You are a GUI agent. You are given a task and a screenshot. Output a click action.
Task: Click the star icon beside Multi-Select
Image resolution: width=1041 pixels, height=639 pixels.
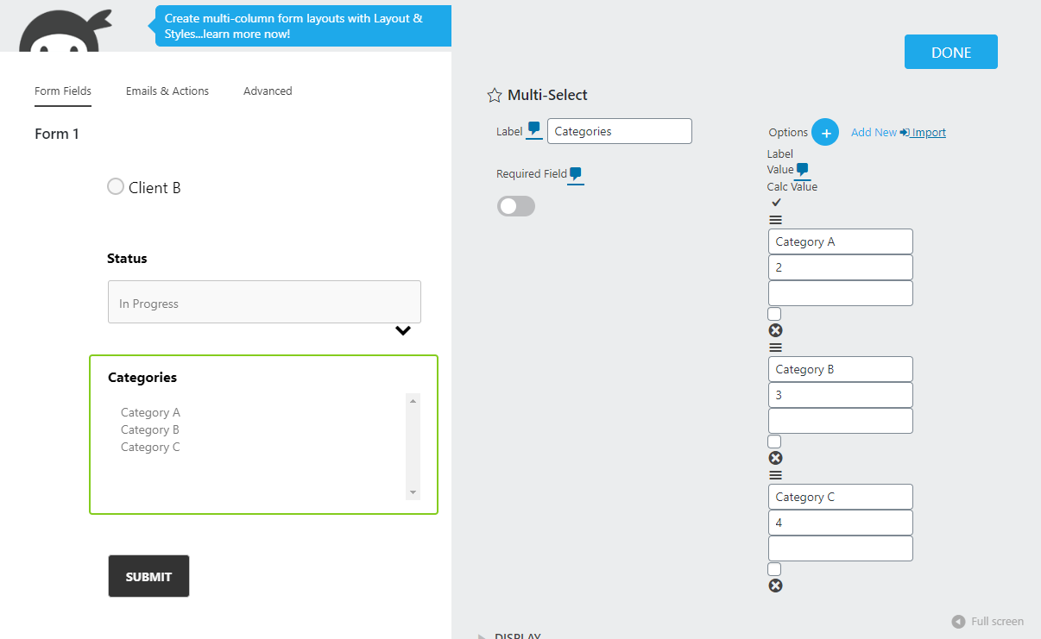click(494, 95)
